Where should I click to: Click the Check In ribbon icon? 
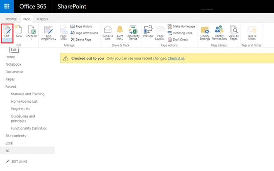32,30
